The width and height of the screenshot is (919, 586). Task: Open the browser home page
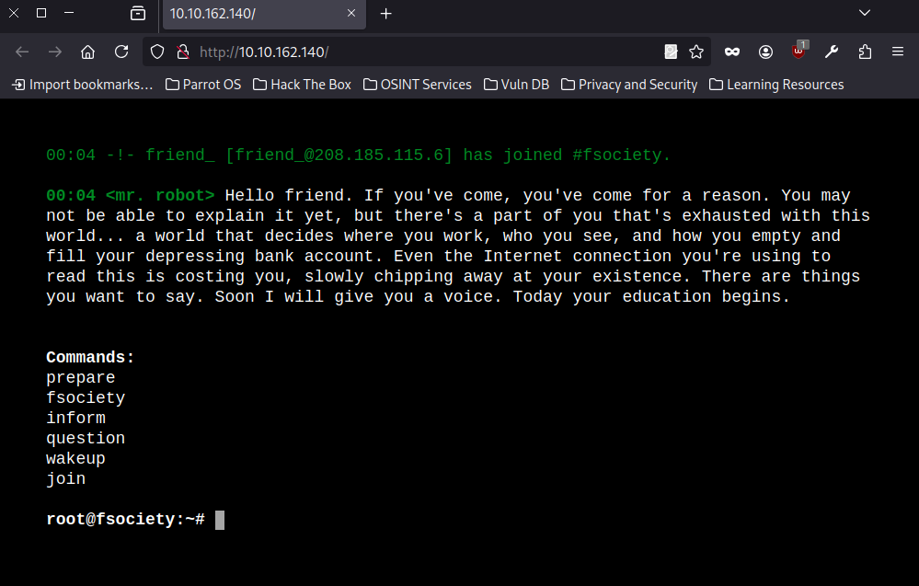87,52
